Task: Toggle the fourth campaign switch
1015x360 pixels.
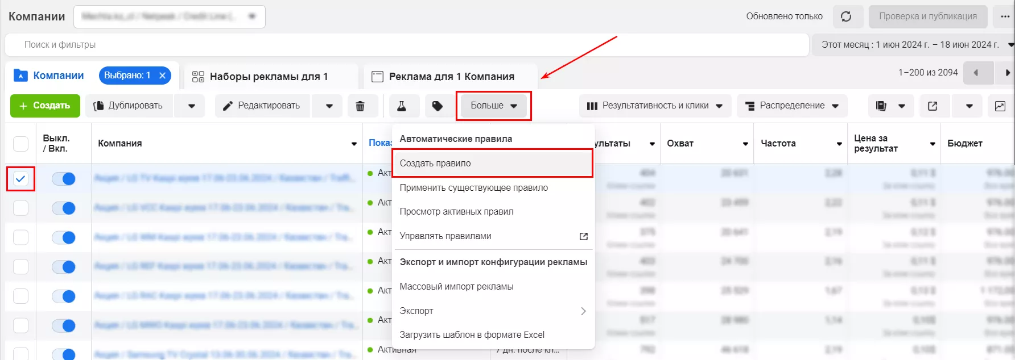Action: (x=63, y=267)
